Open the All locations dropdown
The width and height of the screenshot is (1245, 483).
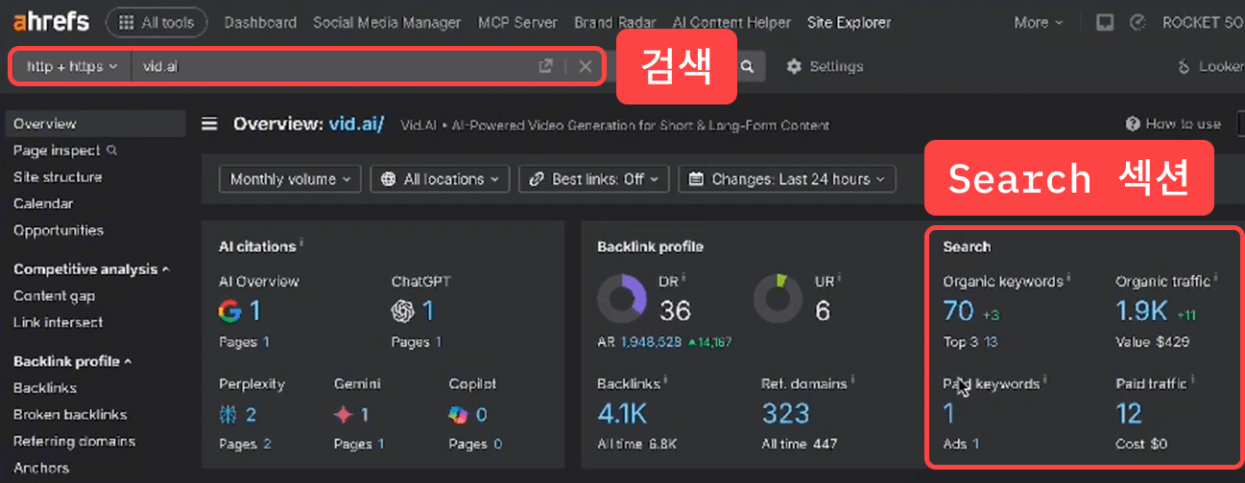(x=441, y=179)
